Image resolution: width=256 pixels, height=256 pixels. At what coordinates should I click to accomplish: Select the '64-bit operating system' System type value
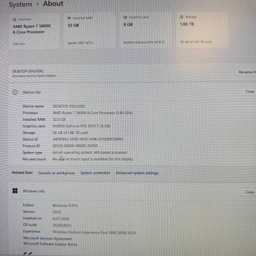click(90, 153)
